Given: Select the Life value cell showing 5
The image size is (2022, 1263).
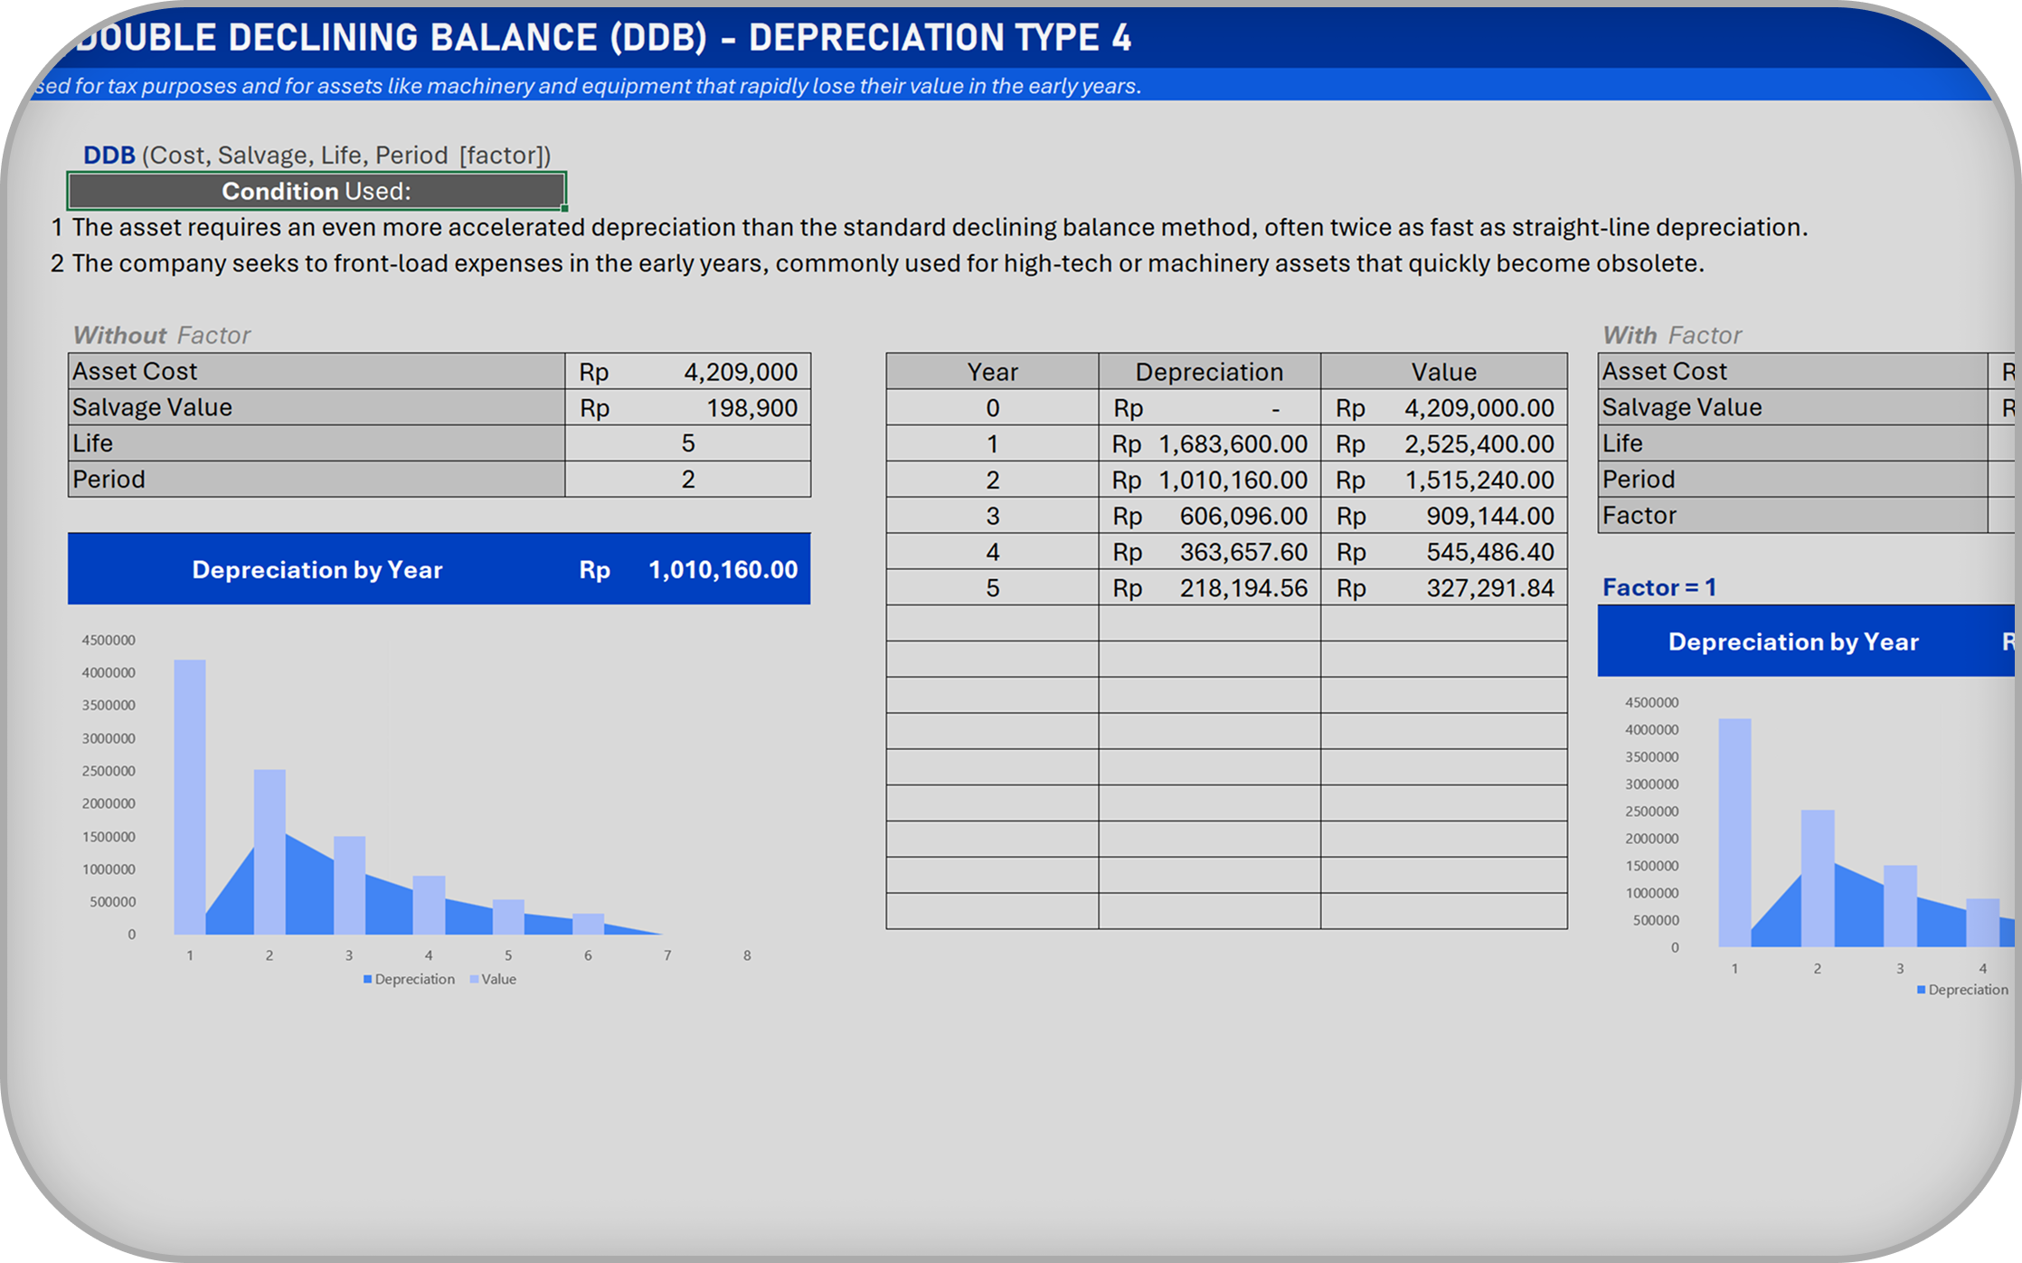Looking at the screenshot, I should (687, 443).
